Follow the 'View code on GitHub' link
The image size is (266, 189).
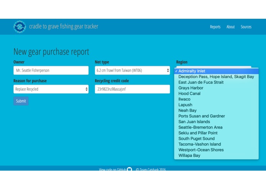tap(113, 169)
